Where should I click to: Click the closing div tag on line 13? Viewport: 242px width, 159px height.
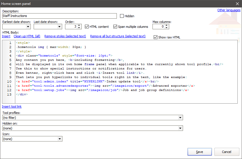22,94
